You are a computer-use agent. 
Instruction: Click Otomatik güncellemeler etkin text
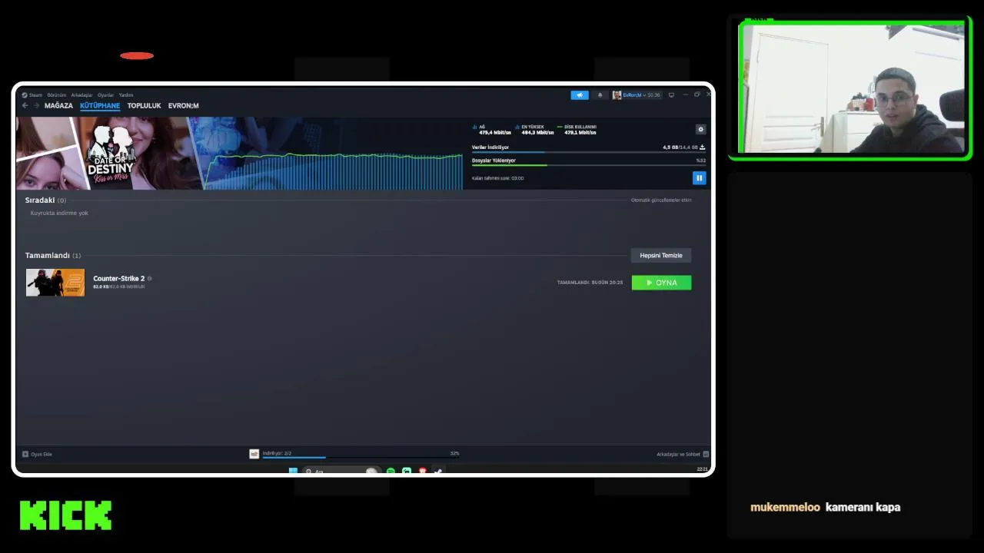(661, 200)
